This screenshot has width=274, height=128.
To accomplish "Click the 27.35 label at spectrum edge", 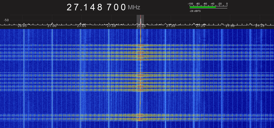I will coord(260,26).
